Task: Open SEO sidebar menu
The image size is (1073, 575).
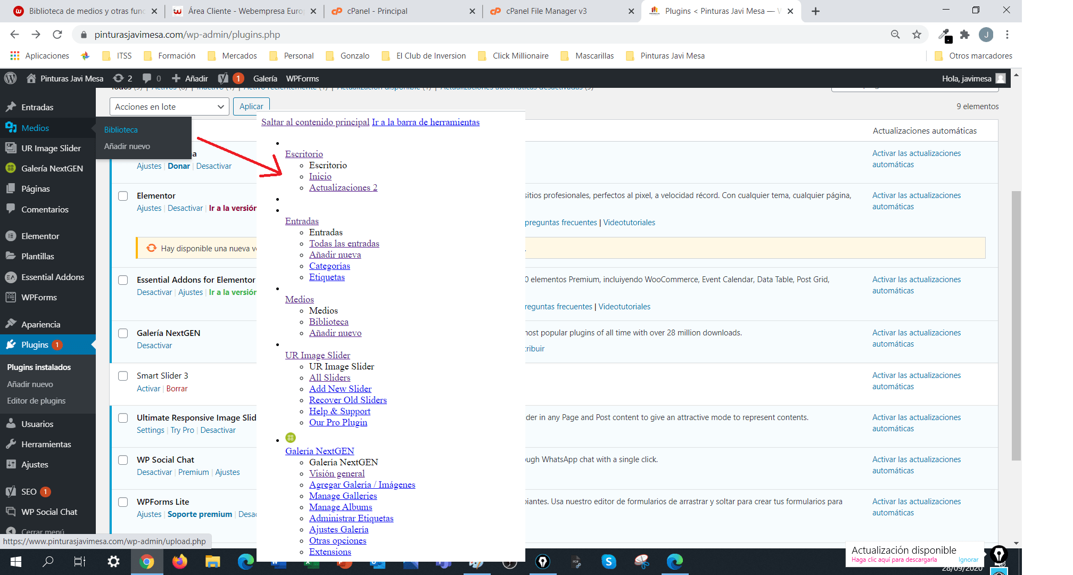Action: 29,491
